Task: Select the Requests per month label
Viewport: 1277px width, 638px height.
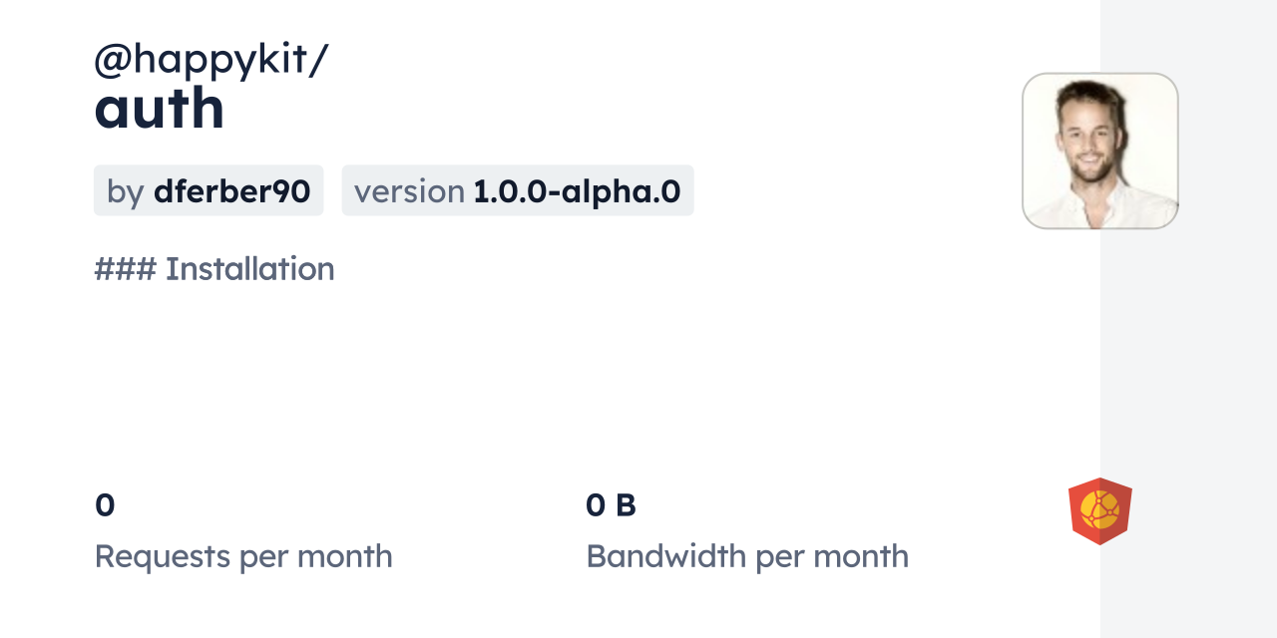Action: (x=243, y=556)
